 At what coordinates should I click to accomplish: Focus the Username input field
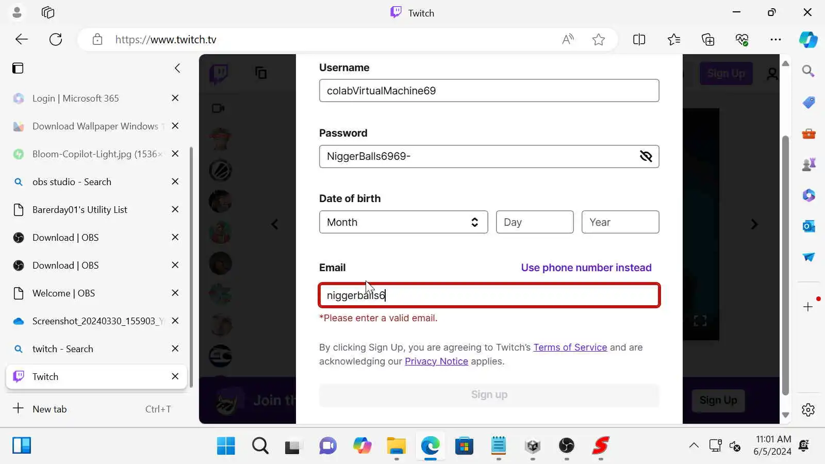tap(489, 91)
